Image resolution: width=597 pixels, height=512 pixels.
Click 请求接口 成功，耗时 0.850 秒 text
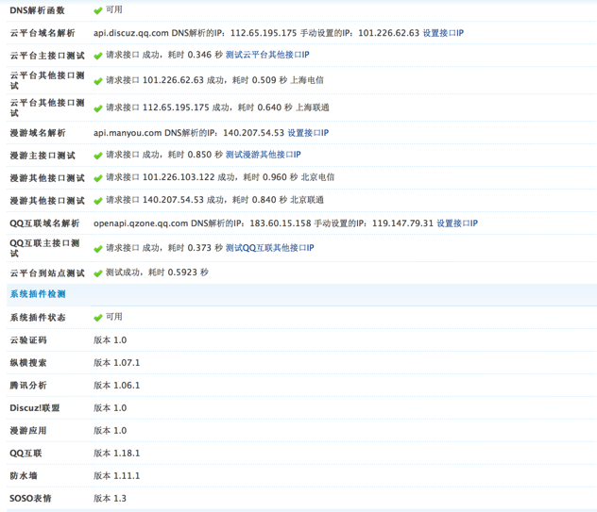164,155
